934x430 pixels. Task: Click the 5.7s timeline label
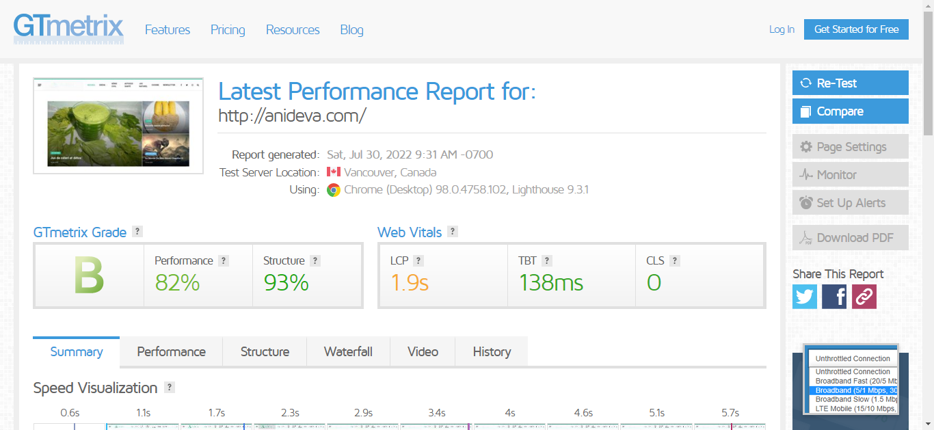[730, 413]
